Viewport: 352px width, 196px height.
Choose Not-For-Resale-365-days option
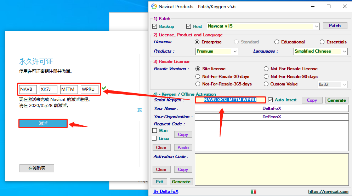[198, 84]
